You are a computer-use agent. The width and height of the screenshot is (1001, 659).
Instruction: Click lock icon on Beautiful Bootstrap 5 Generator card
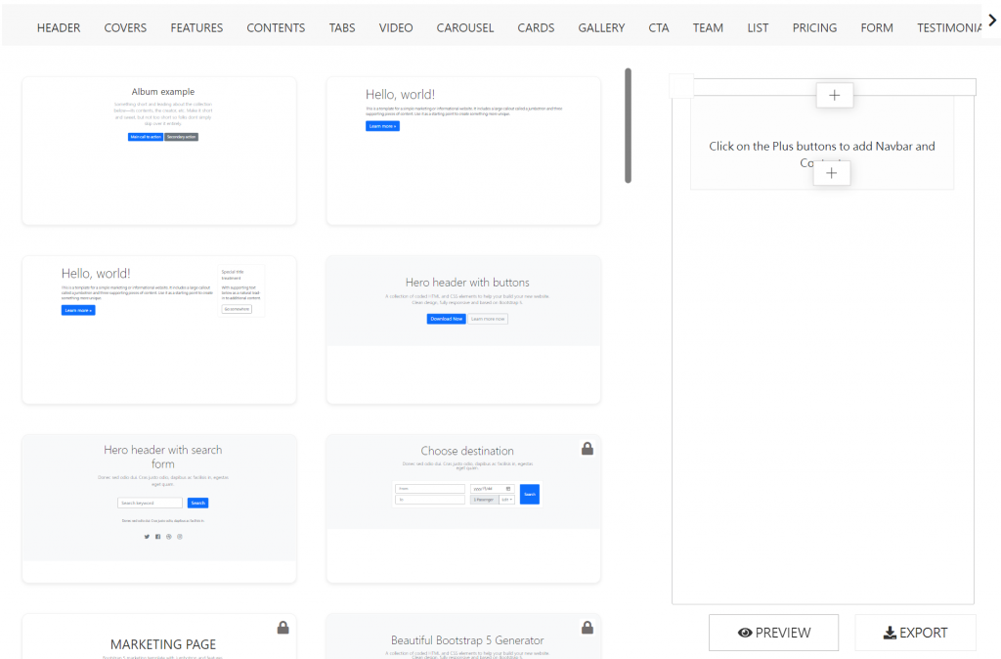tap(588, 628)
